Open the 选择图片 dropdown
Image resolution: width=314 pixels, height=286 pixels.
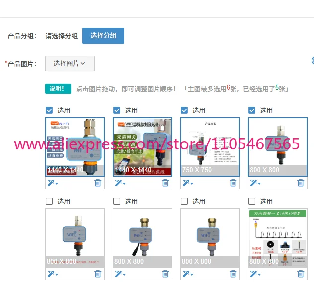70,64
